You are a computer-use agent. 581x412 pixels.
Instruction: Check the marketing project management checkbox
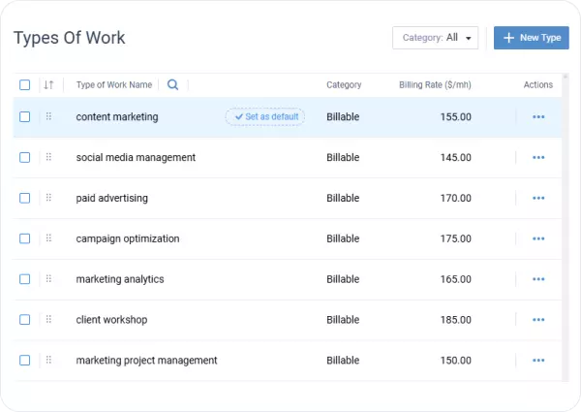click(25, 360)
